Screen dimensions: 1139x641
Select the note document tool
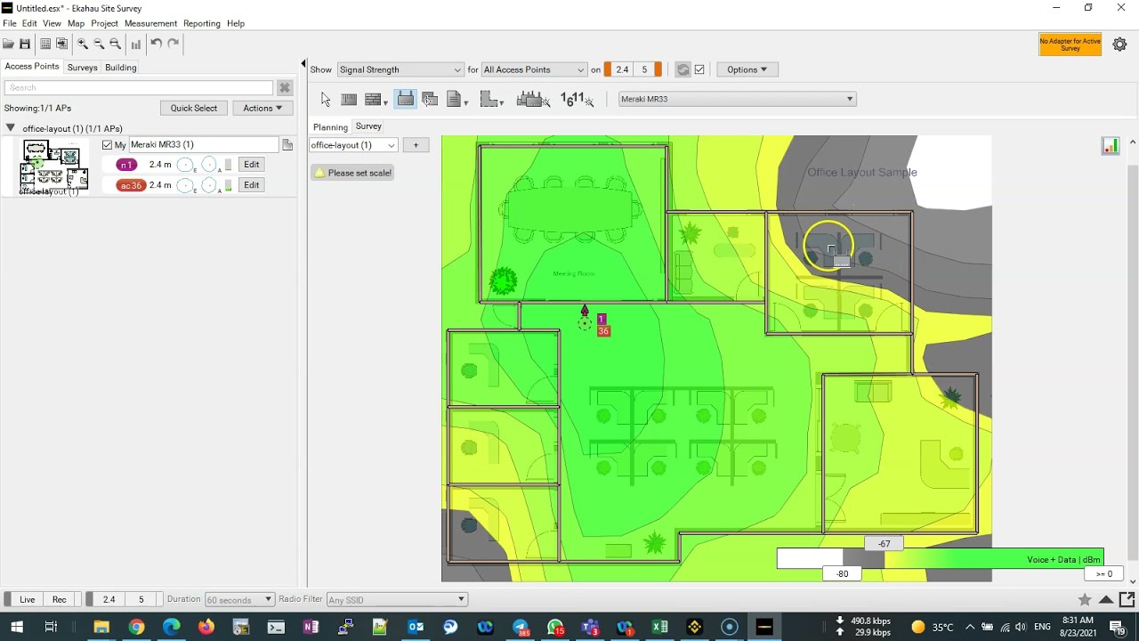pos(456,100)
